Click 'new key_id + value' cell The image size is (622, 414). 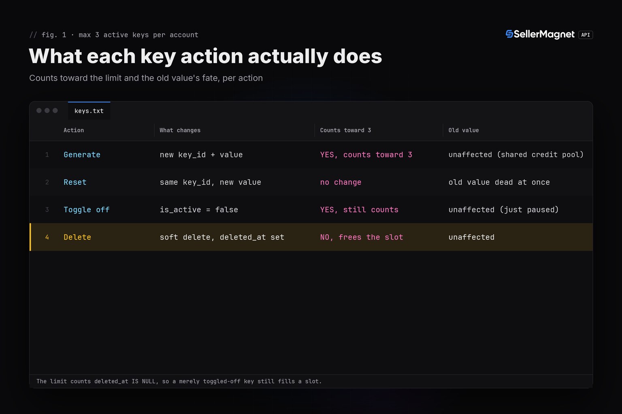pos(201,155)
